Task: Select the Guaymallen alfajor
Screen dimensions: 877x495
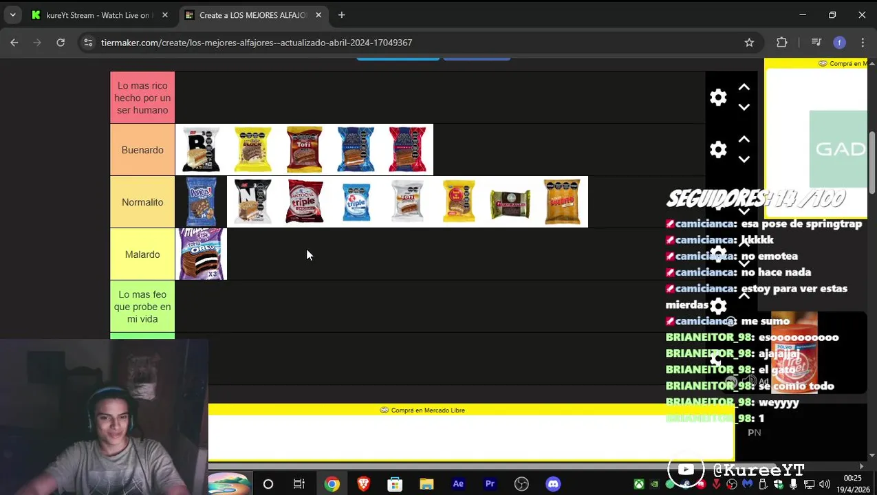Action: tap(510, 201)
